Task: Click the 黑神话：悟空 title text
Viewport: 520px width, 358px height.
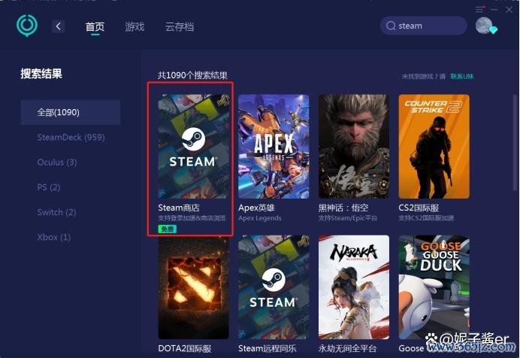Action: 343,208
